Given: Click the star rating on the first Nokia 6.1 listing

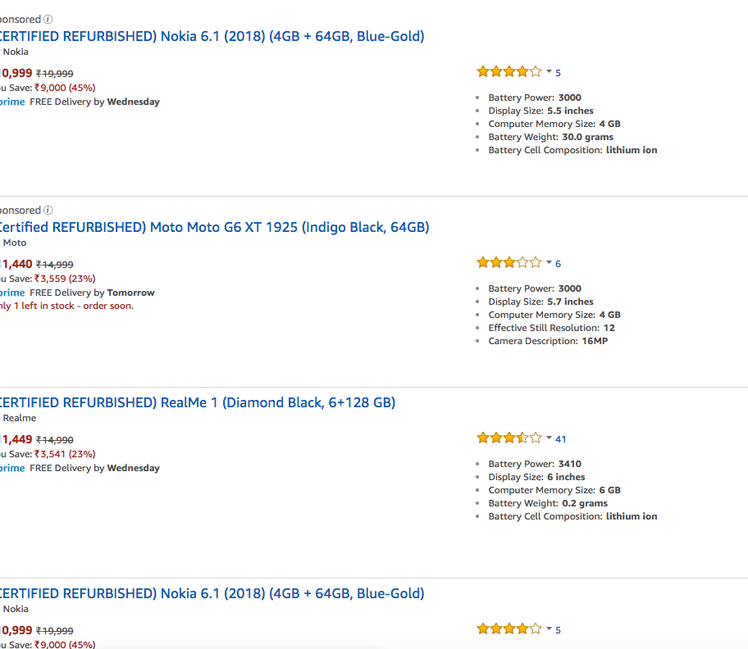Looking at the screenshot, I should click(x=509, y=72).
